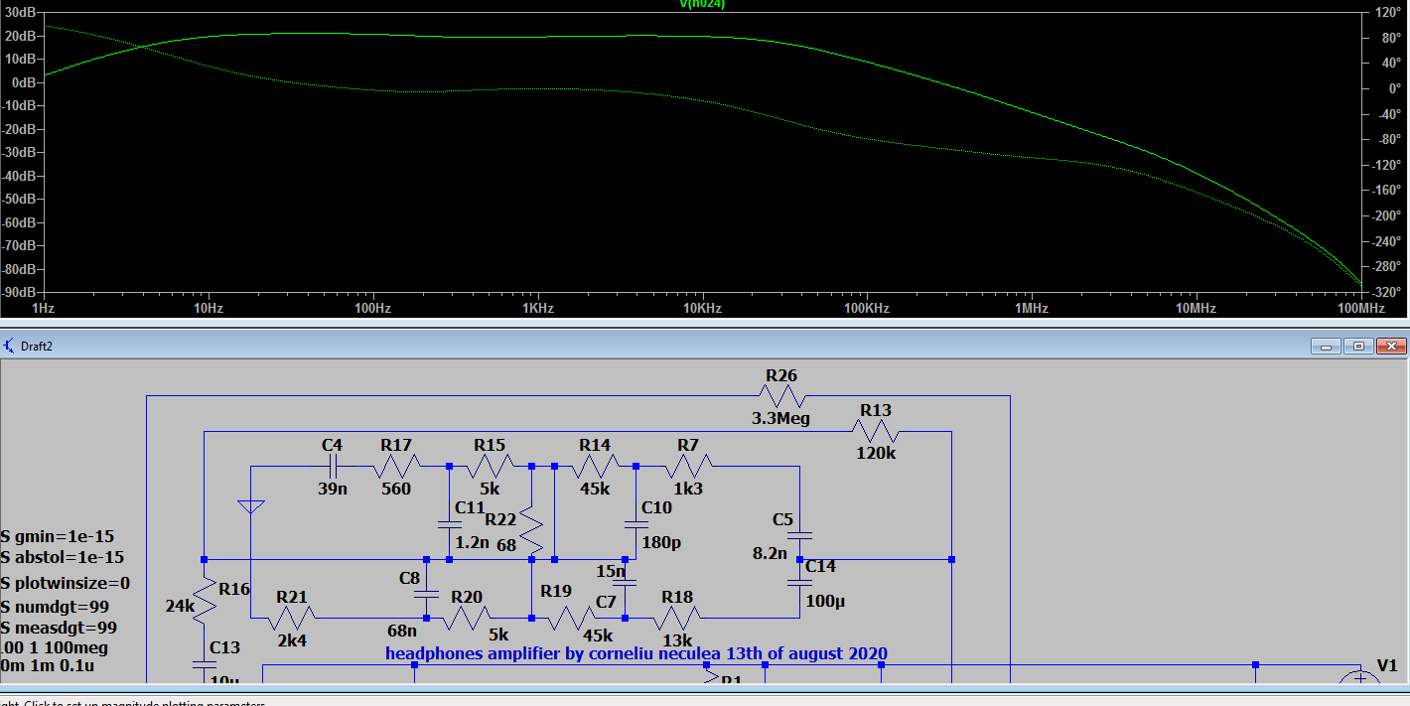The image size is (1410, 706).
Task: Click the 100KHz frequency axis label
Action: [x=867, y=309]
